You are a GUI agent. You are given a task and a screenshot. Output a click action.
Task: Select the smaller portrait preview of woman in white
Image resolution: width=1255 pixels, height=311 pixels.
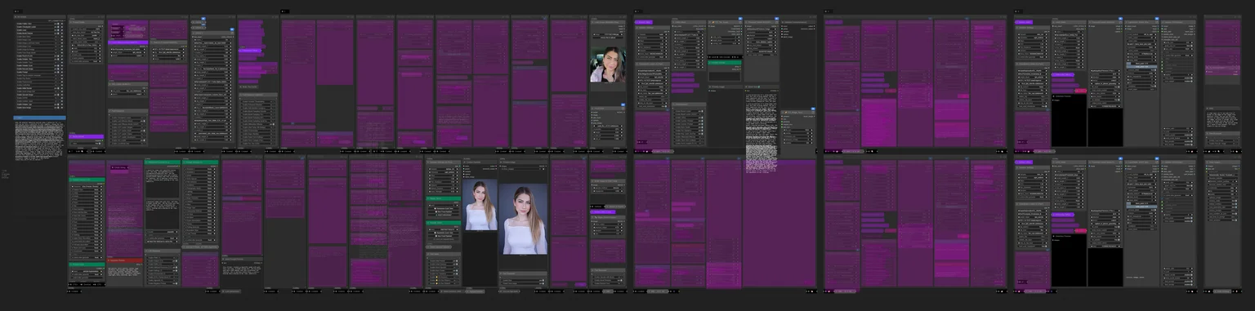(480, 205)
